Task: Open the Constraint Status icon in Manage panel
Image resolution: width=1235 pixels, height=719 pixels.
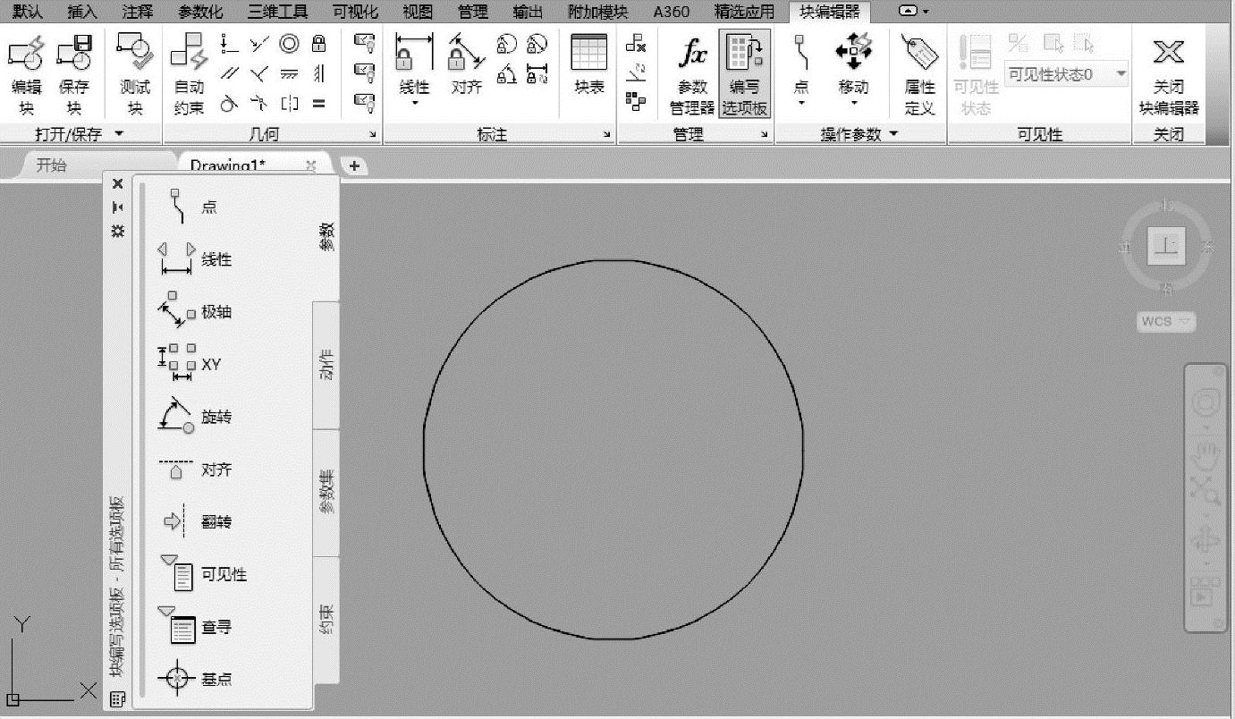Action: tap(636, 102)
